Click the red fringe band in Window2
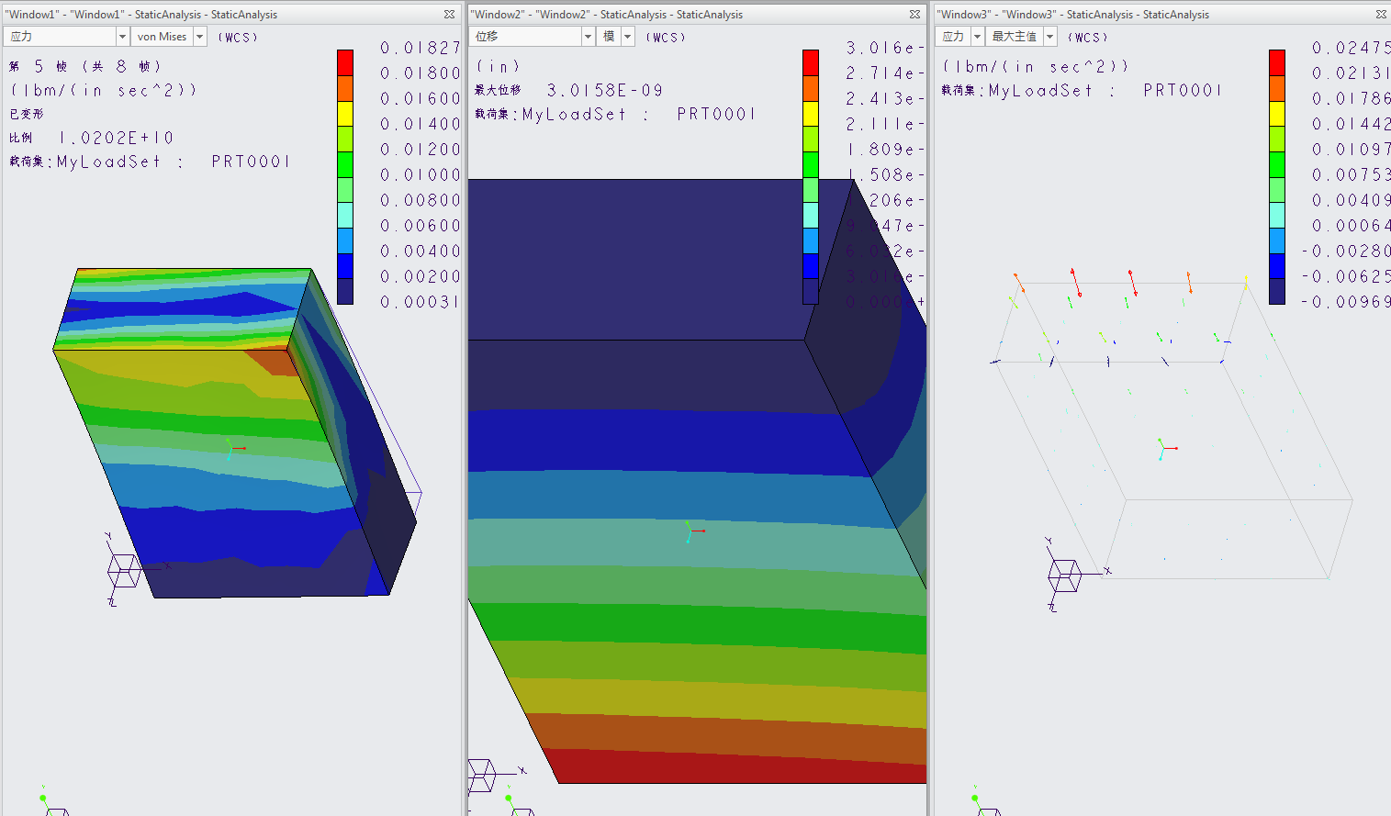 735,766
